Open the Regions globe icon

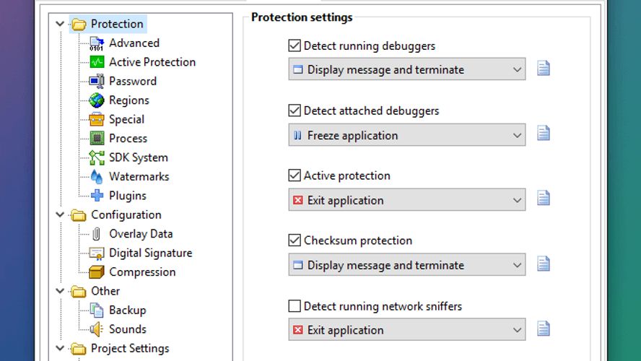[x=97, y=100]
